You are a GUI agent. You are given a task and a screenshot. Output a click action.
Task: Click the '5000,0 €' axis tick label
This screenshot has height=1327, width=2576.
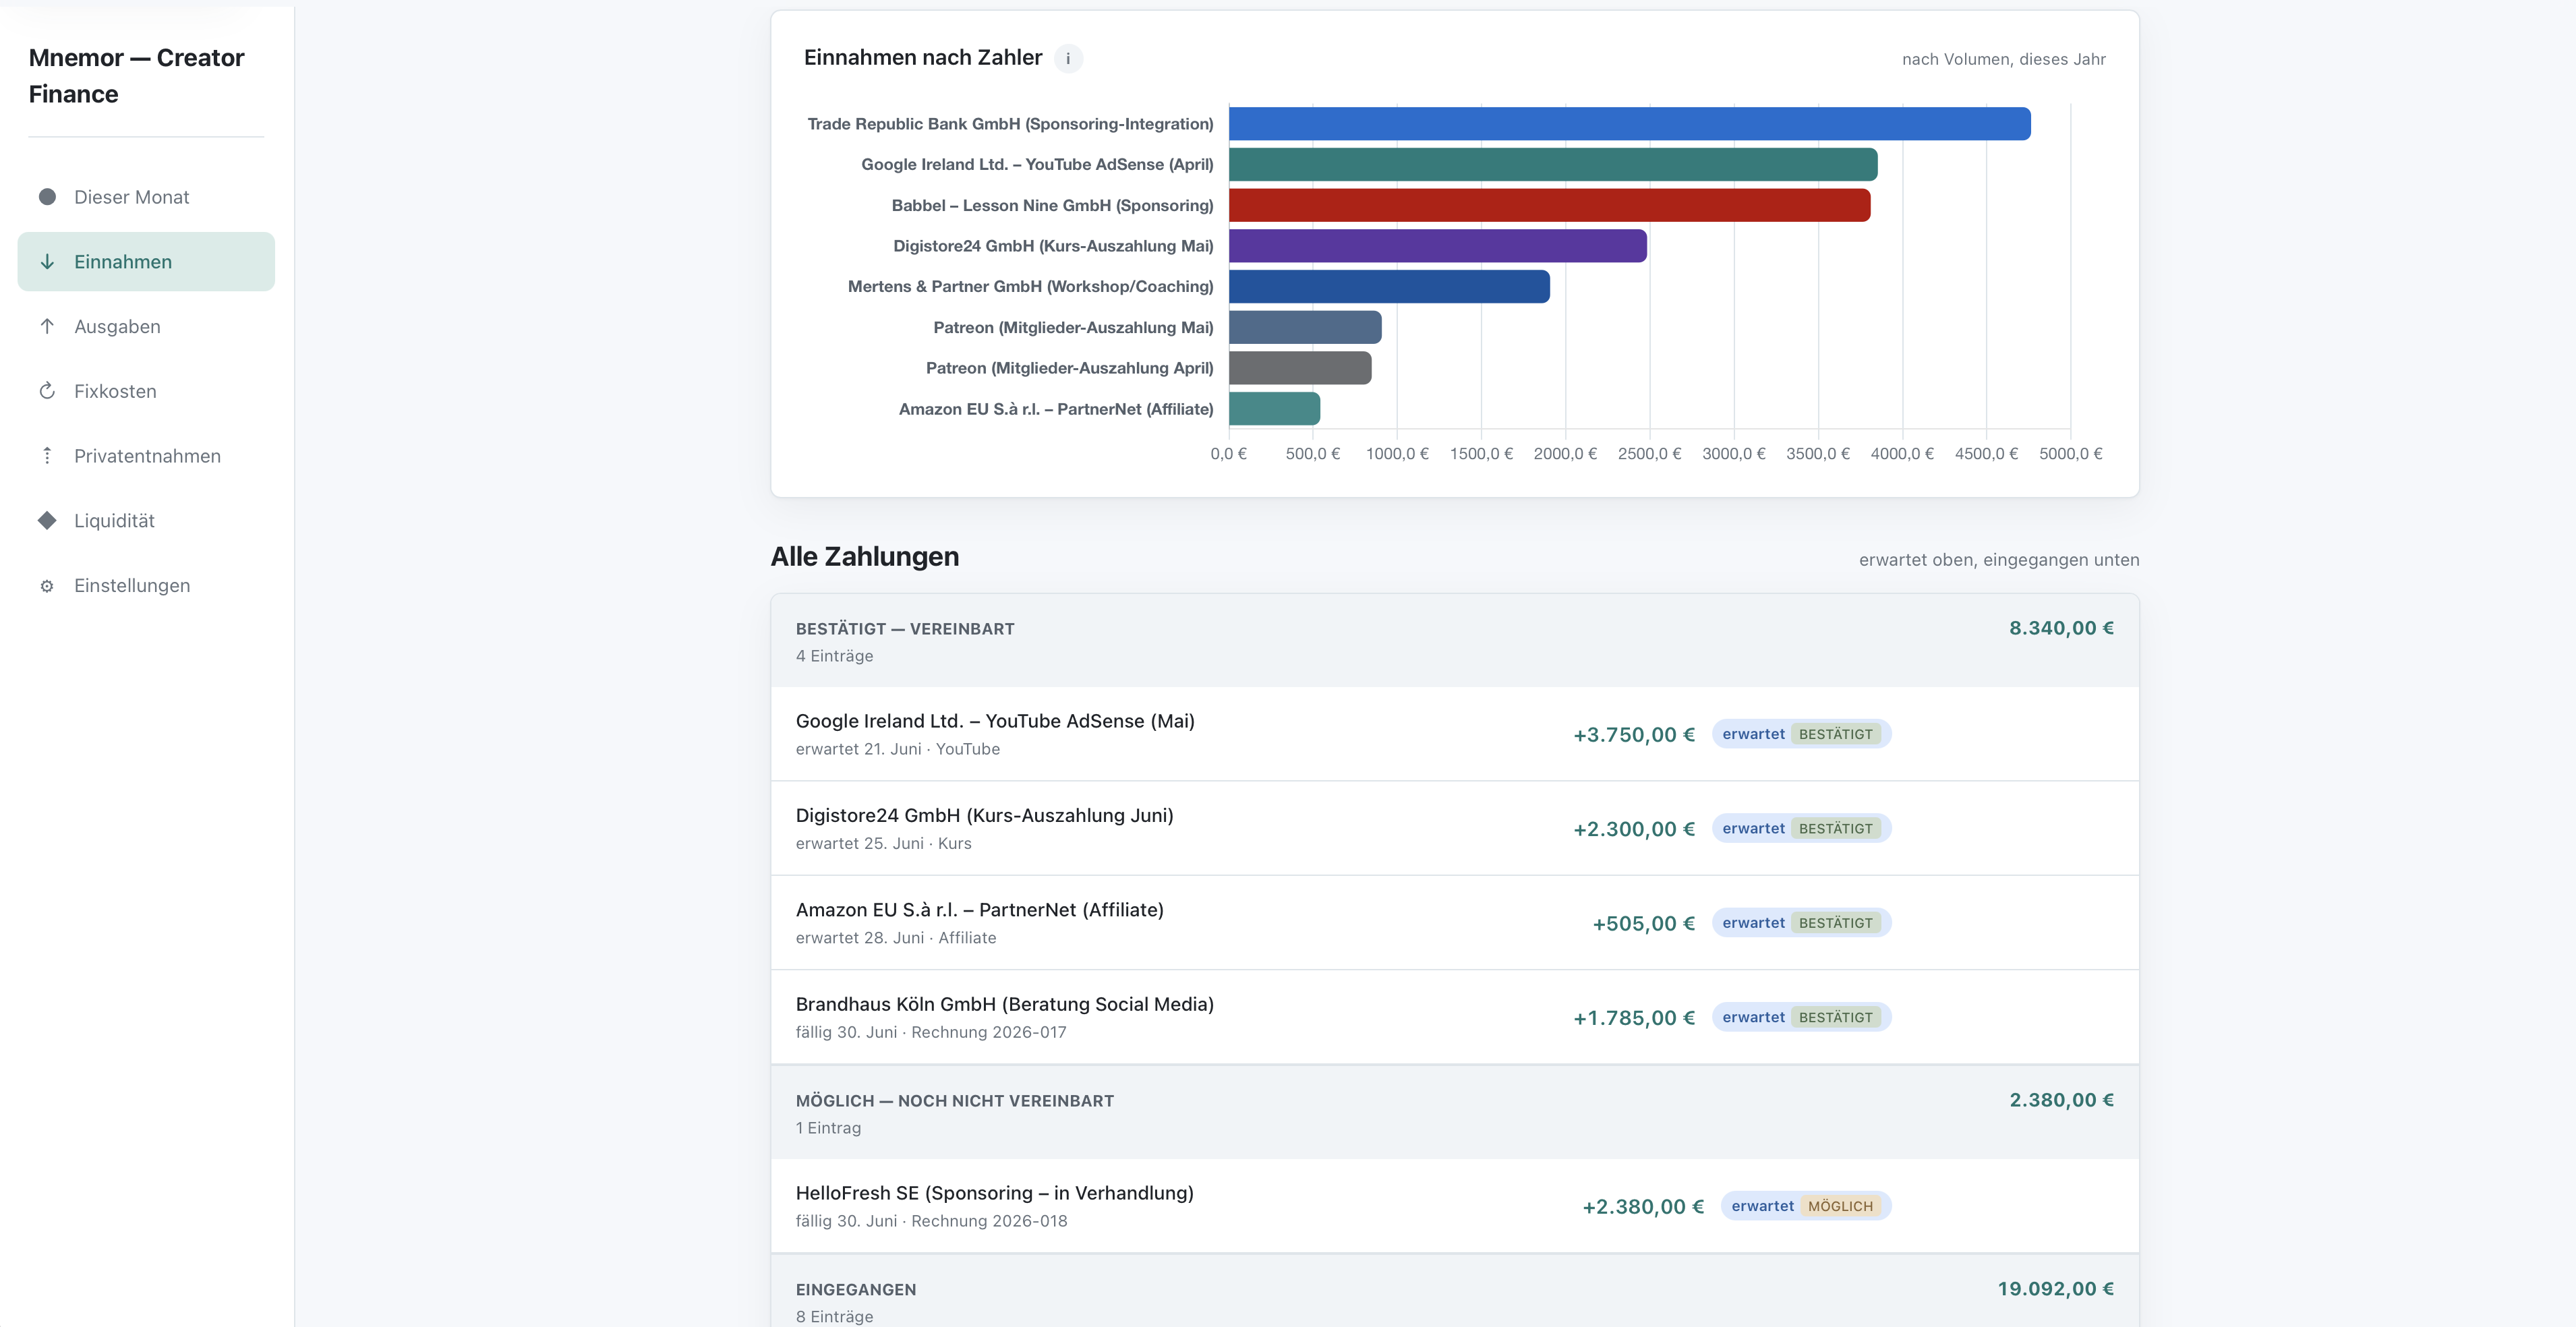[2070, 454]
